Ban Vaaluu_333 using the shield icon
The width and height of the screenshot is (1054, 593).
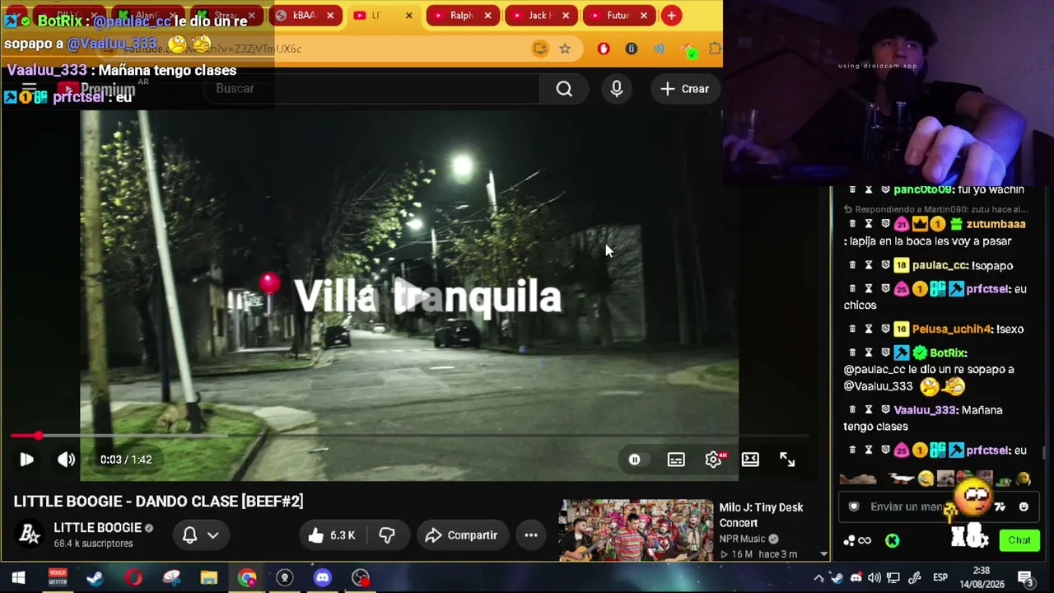click(x=885, y=409)
